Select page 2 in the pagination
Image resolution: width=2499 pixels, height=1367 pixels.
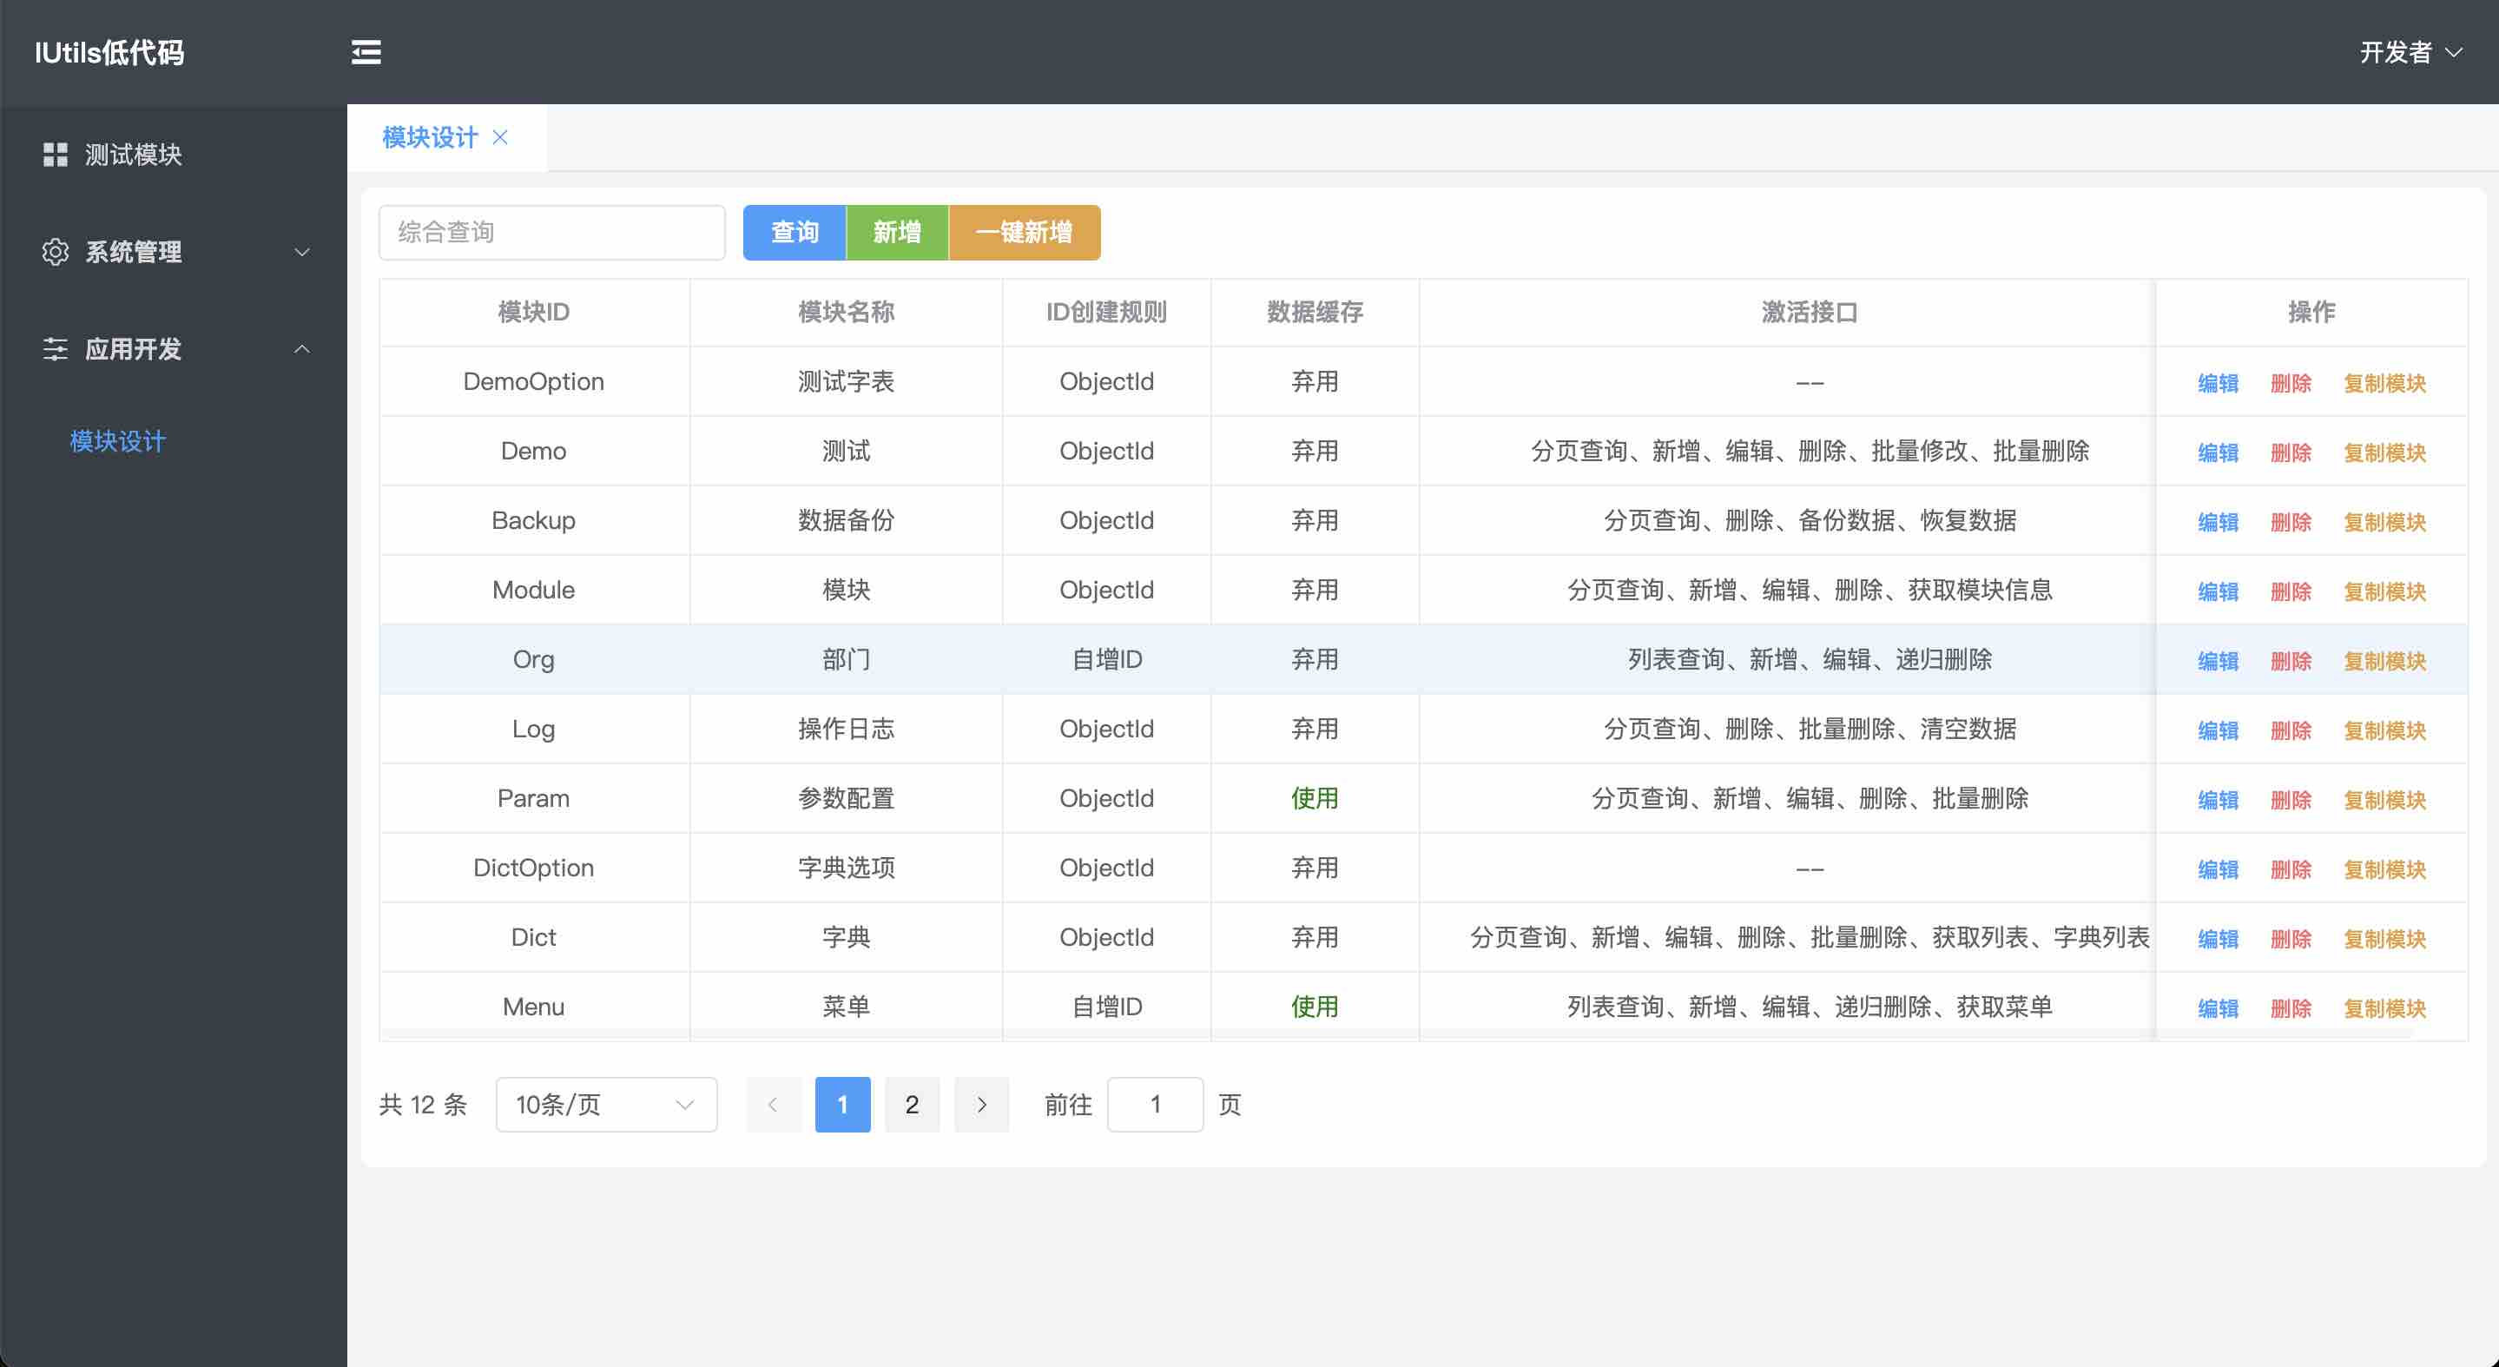pos(912,1104)
